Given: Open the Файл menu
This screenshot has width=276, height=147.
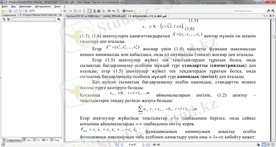Looking at the screenshot, I should click(4, 7).
